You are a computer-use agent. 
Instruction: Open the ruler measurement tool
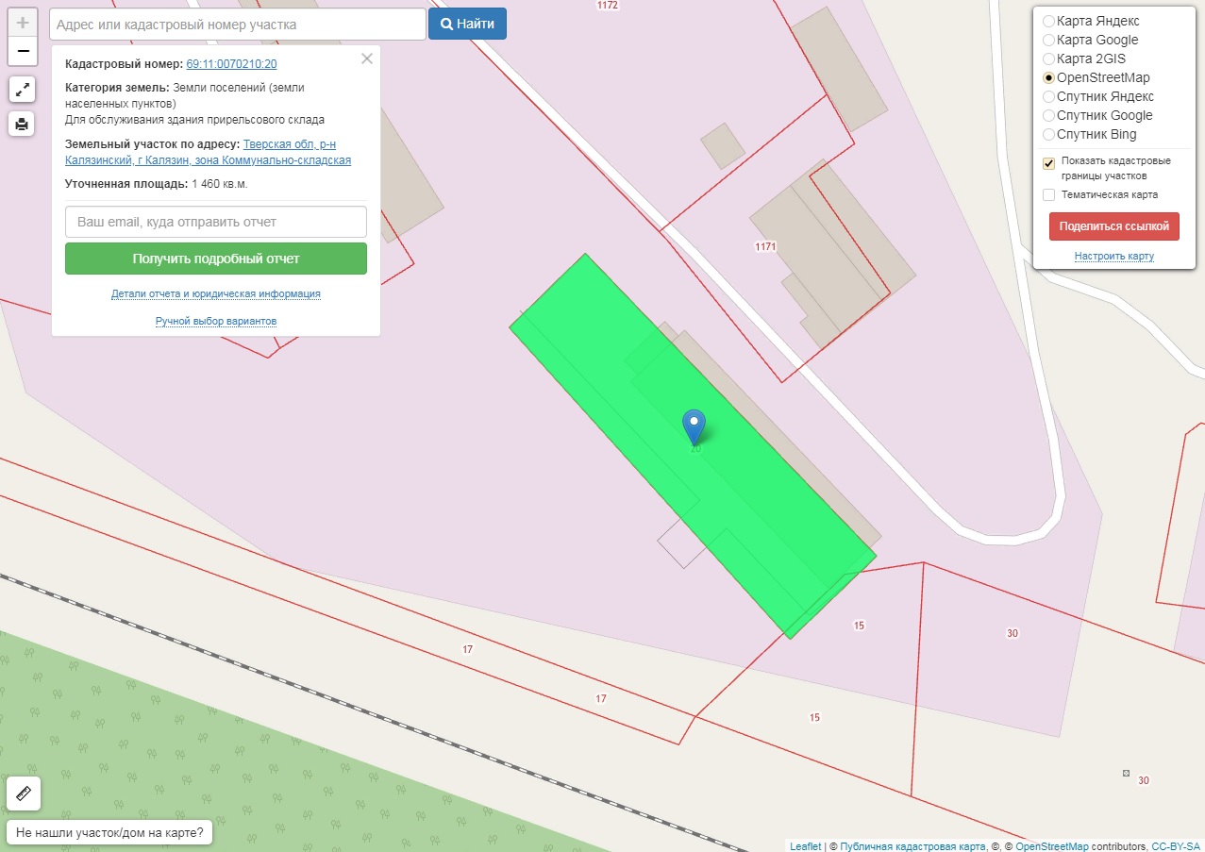click(24, 794)
